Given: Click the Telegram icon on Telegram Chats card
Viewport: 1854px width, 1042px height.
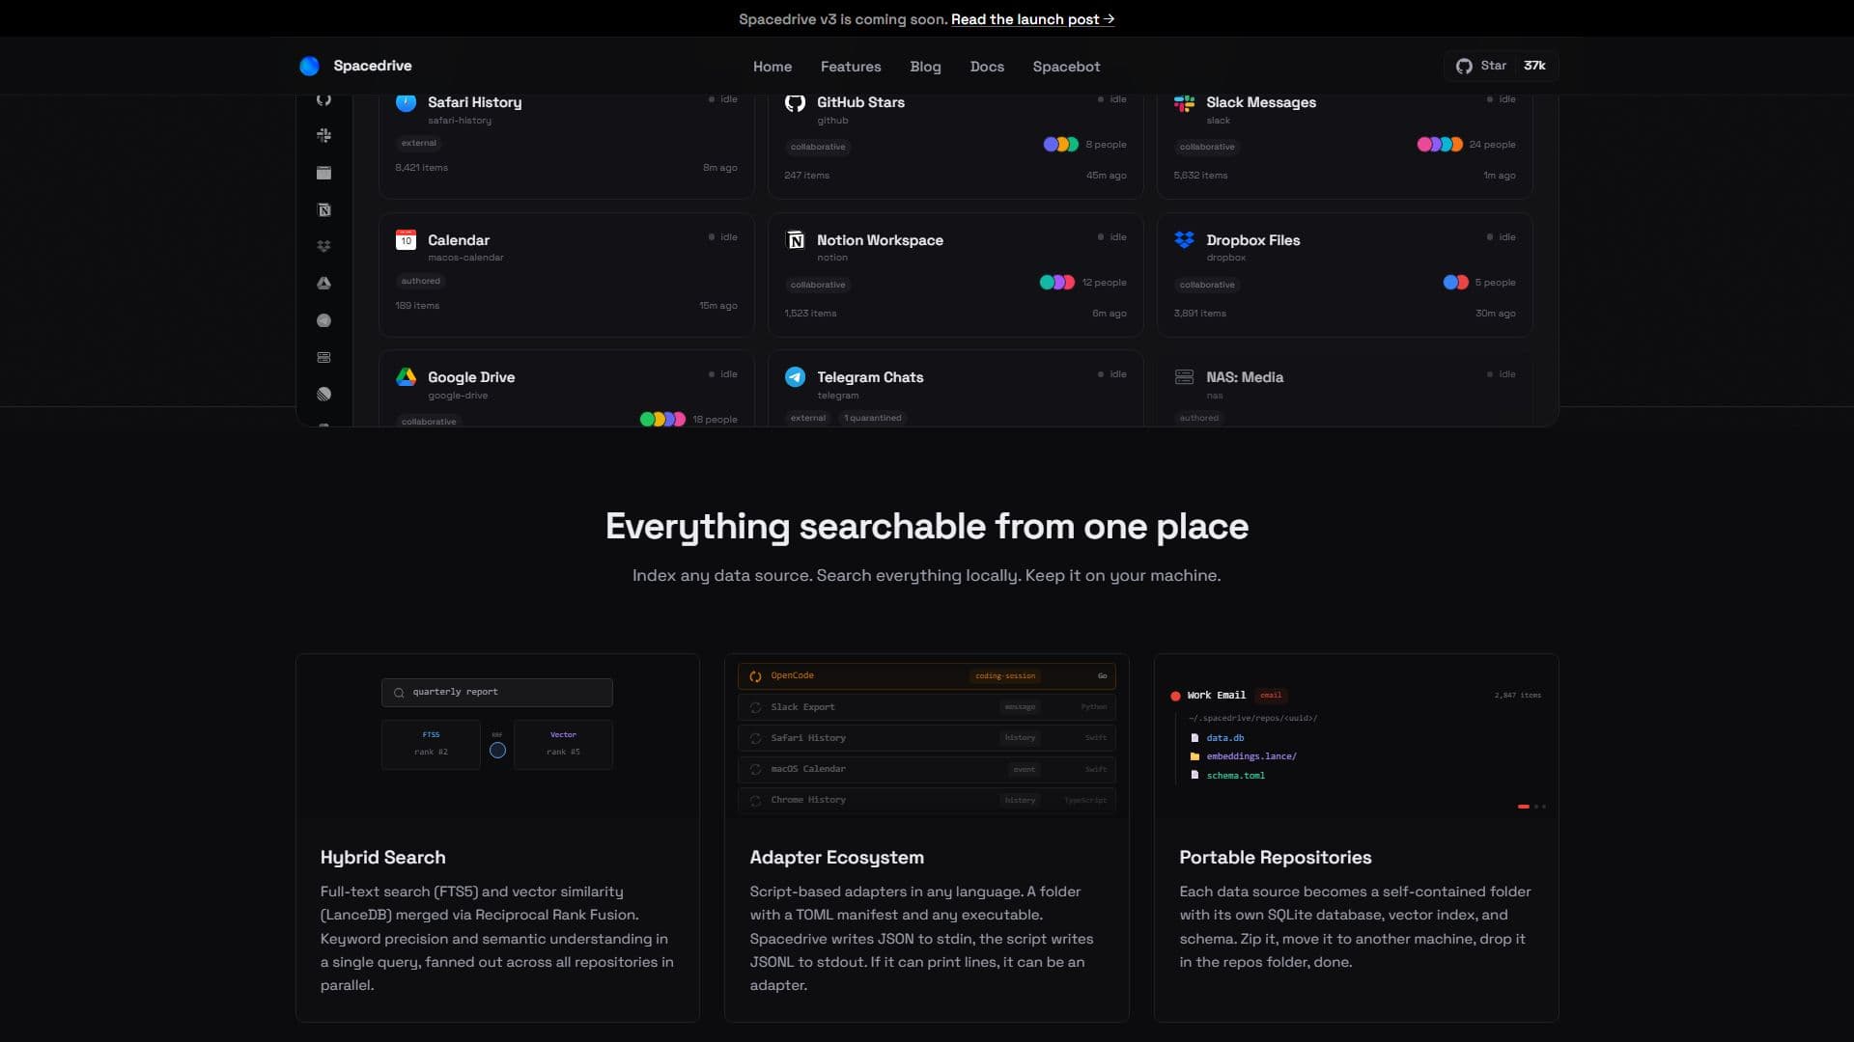Looking at the screenshot, I should (795, 377).
